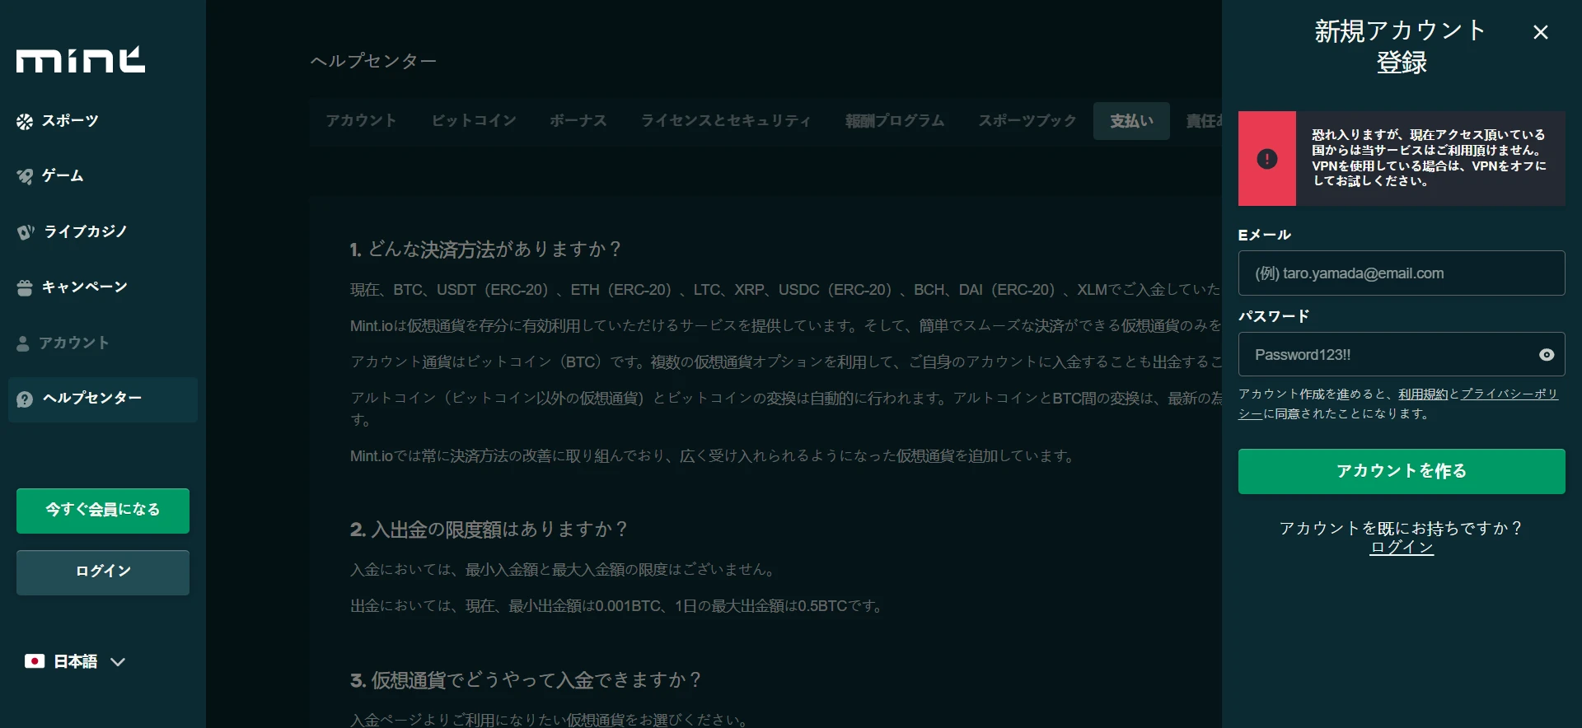Image resolution: width=1582 pixels, height=728 pixels.
Task: Switch to the ボーナス tab
Action: pos(578,121)
